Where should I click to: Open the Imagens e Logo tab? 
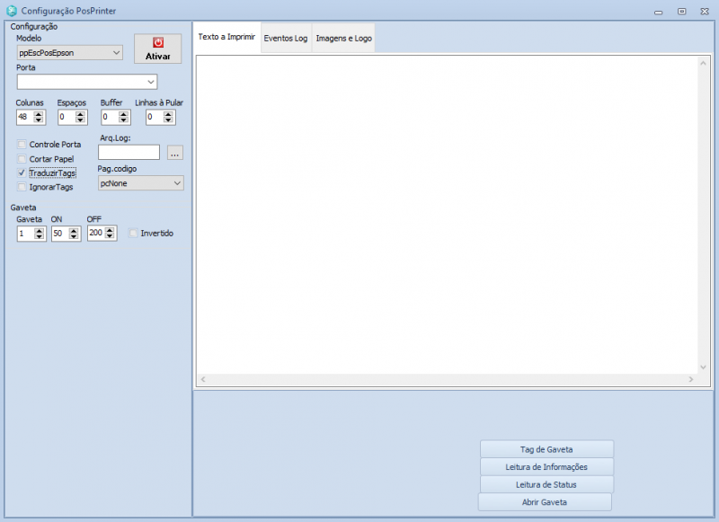pos(343,39)
